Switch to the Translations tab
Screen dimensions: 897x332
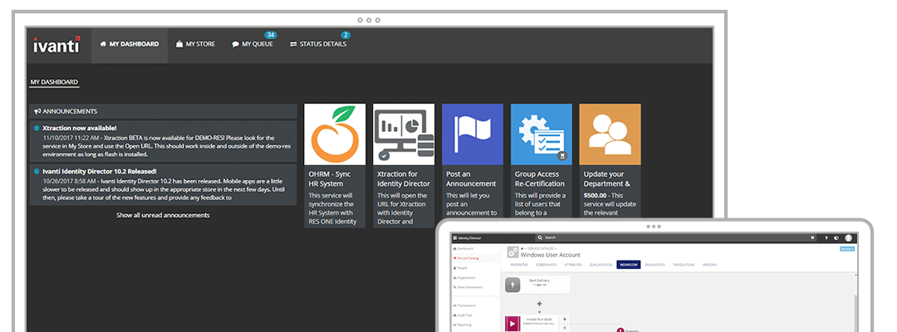684,265
